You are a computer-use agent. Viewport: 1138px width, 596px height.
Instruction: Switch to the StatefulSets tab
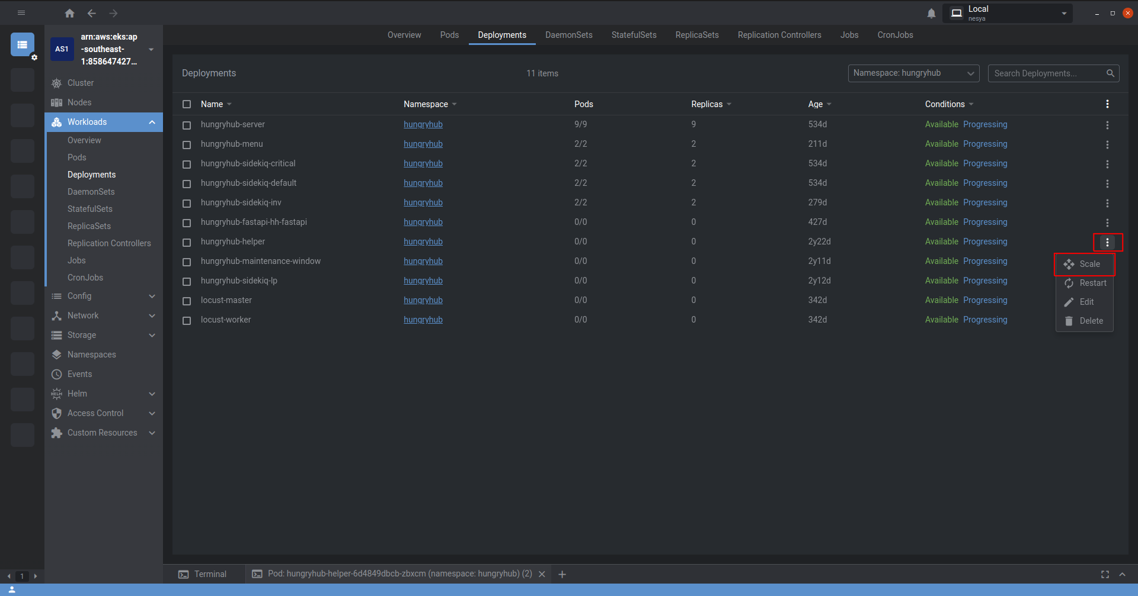634,35
